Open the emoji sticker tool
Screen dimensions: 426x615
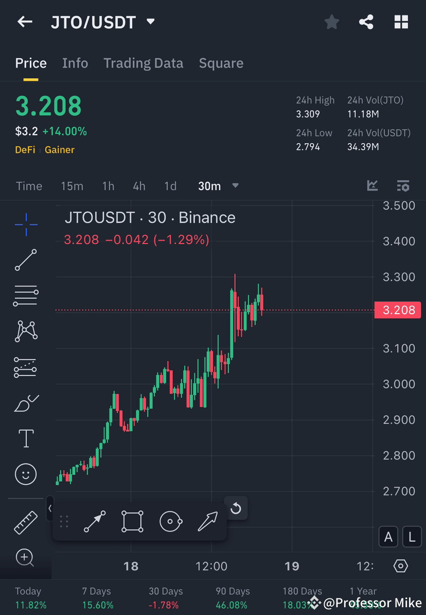tap(26, 474)
